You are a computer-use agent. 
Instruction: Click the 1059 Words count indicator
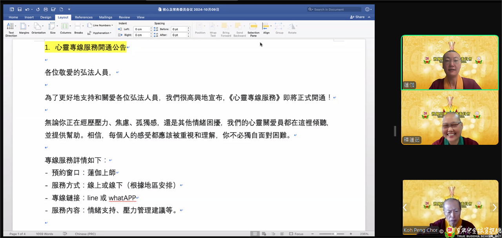coord(44,234)
